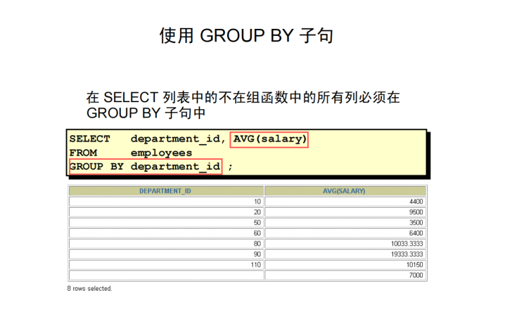The height and width of the screenshot is (314, 512).
Task: Select the highlighted AVG(salary) expression in SQL
Action: (269, 139)
